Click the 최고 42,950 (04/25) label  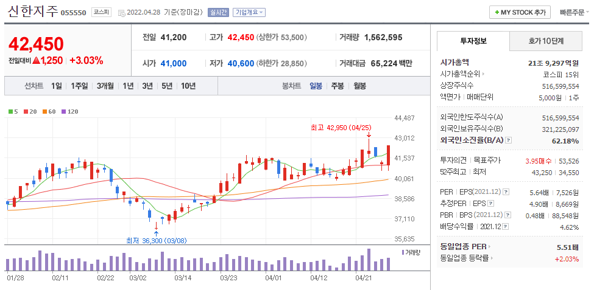(x=340, y=128)
